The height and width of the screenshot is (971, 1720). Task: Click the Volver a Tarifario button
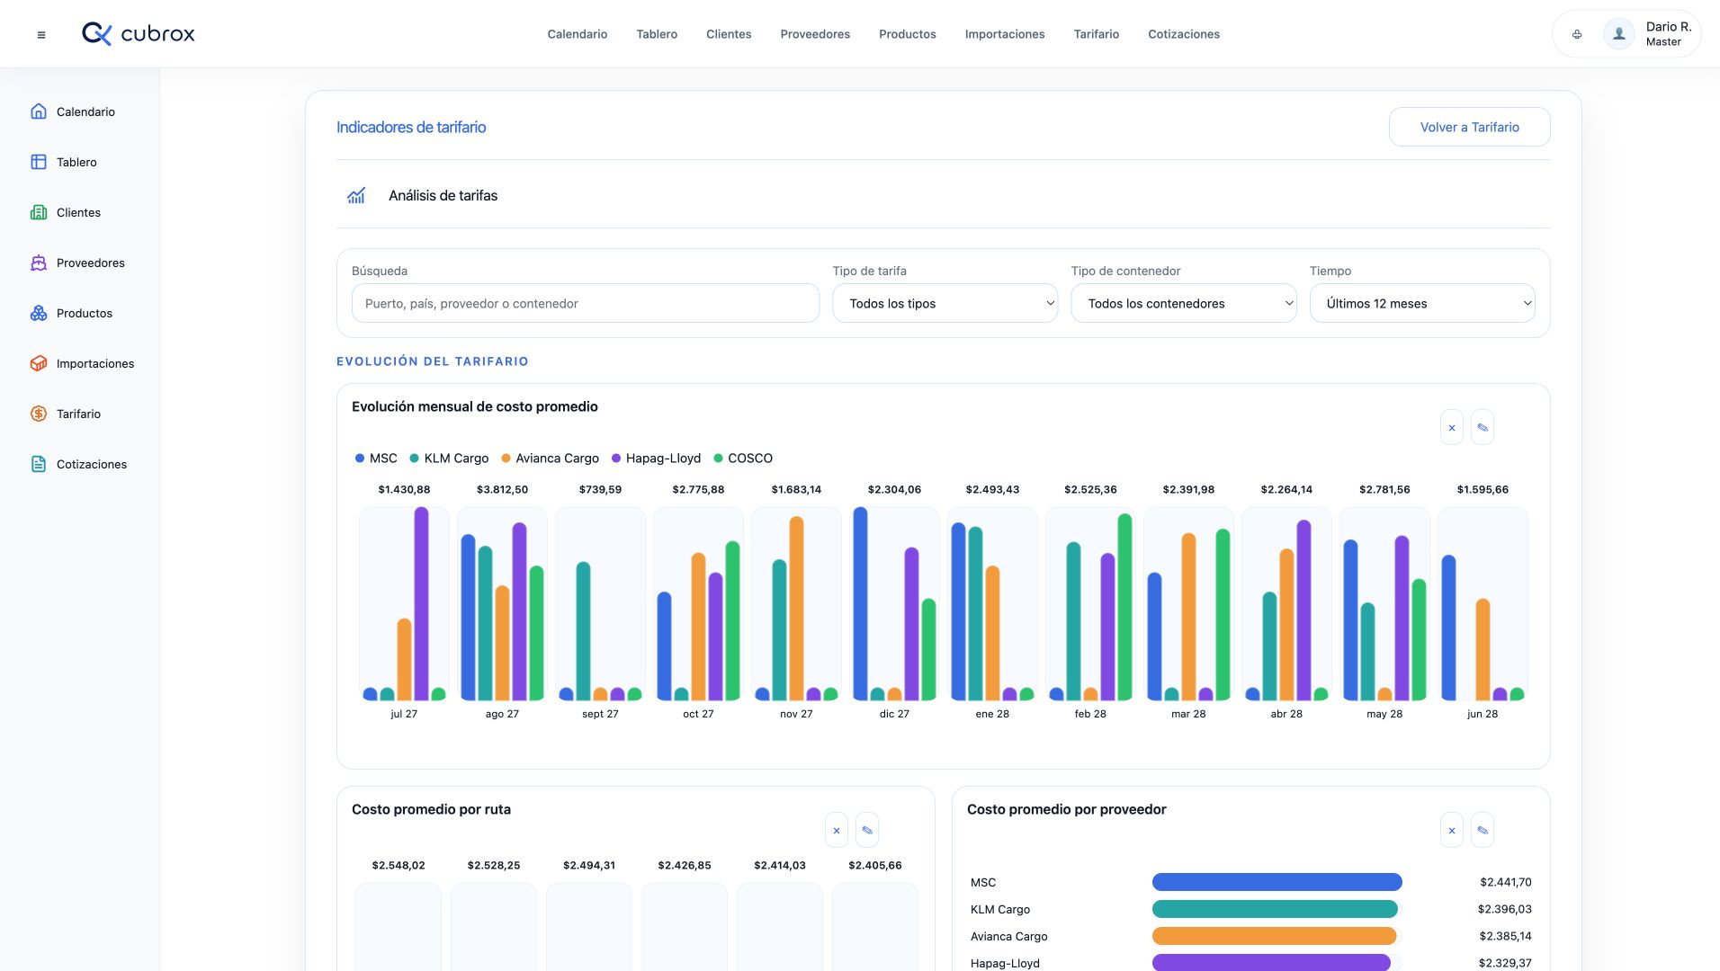click(1470, 127)
